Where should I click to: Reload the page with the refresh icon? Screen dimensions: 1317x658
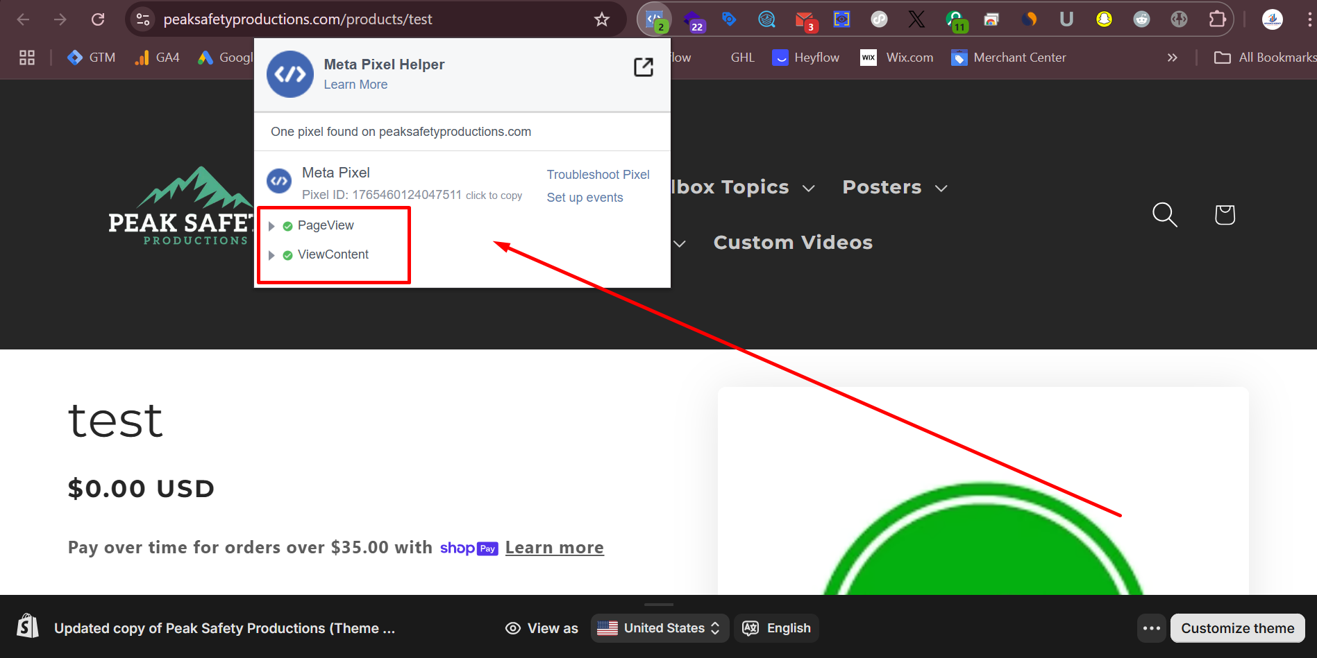[98, 19]
